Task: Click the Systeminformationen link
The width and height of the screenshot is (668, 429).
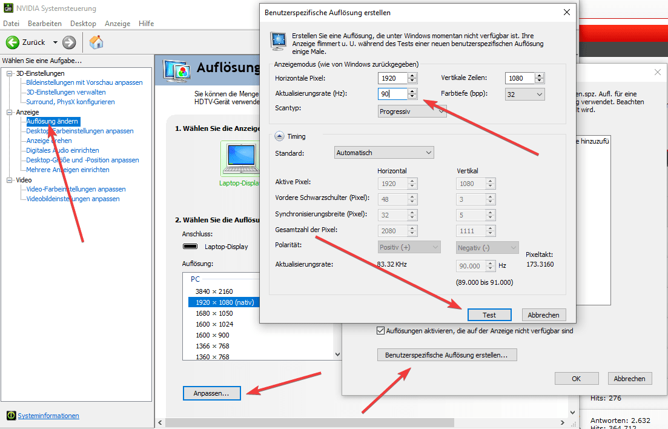Action: pyautogui.click(x=48, y=415)
